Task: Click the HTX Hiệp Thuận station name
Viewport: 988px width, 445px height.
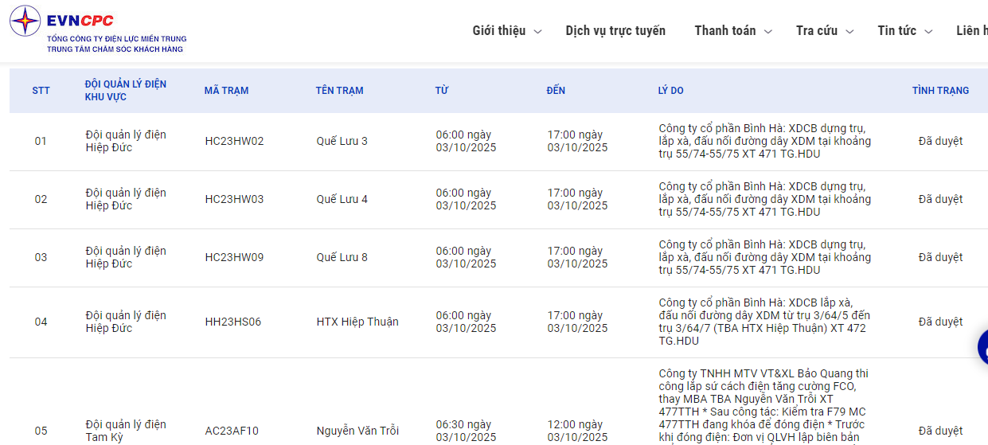Action: click(x=357, y=322)
